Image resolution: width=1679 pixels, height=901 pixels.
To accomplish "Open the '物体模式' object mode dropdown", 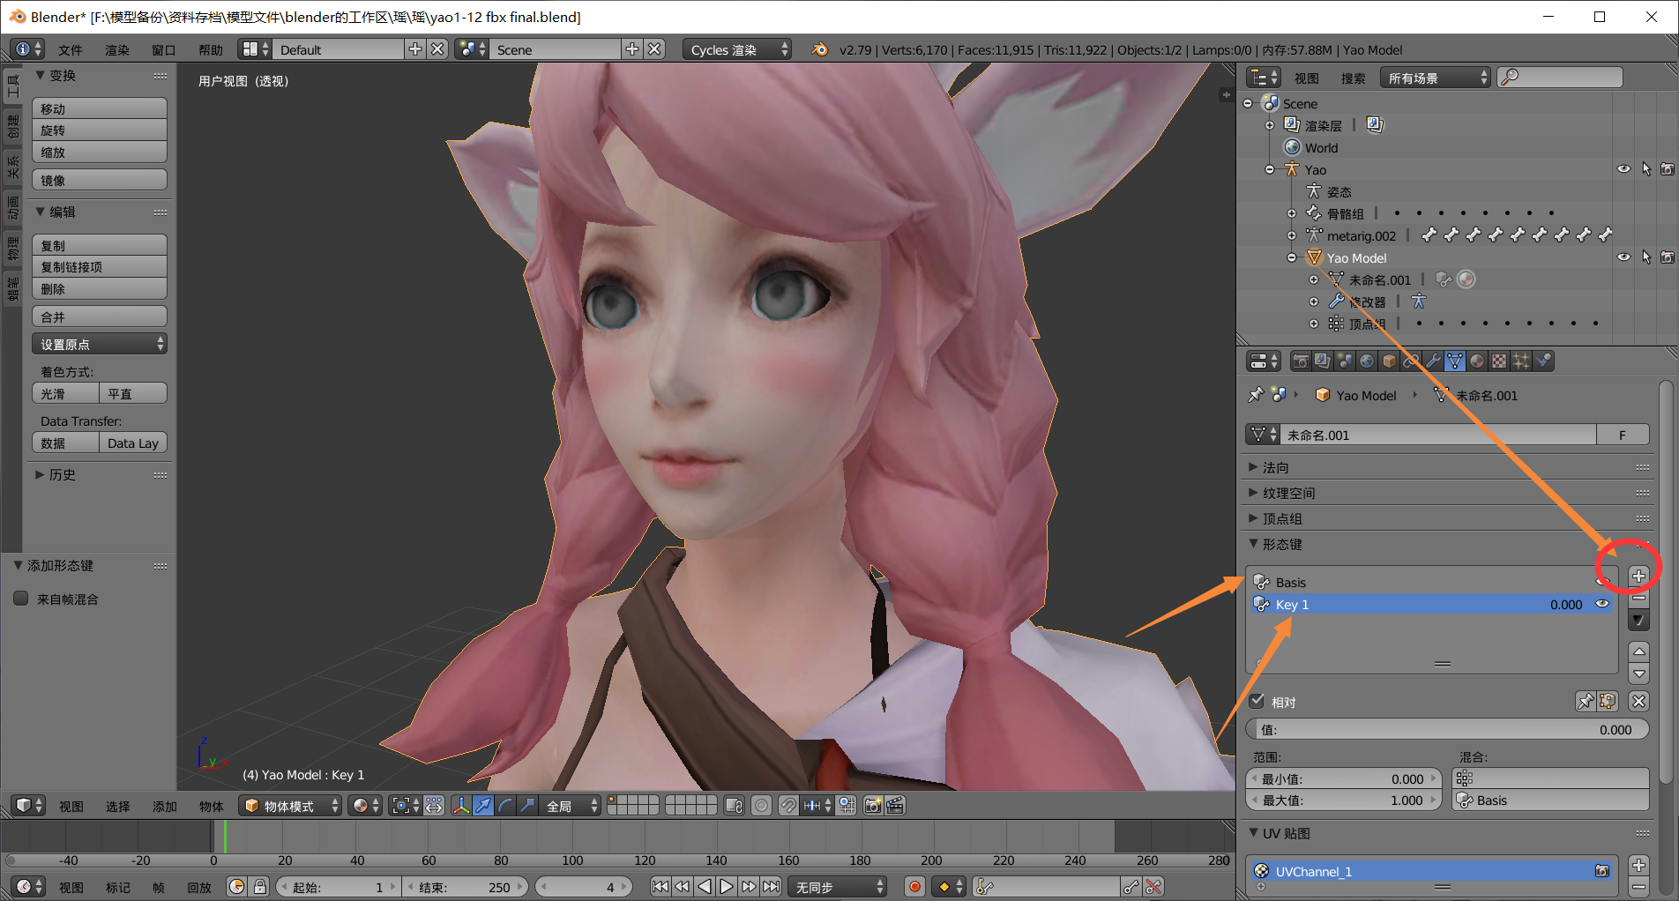I will pos(290,806).
